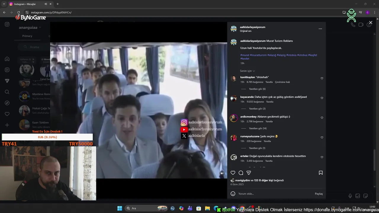Image resolution: width=379 pixels, height=213 pixels.
Task: Like the post with heart icon
Action: tap(233, 173)
